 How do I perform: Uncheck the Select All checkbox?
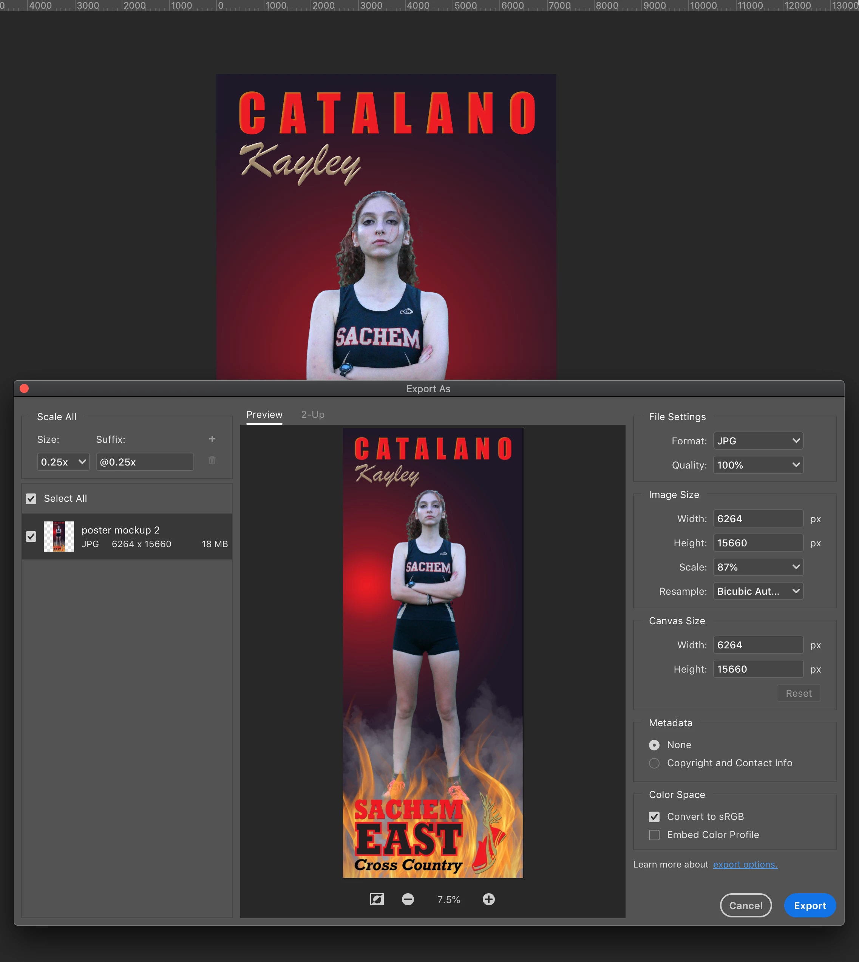pyautogui.click(x=31, y=498)
